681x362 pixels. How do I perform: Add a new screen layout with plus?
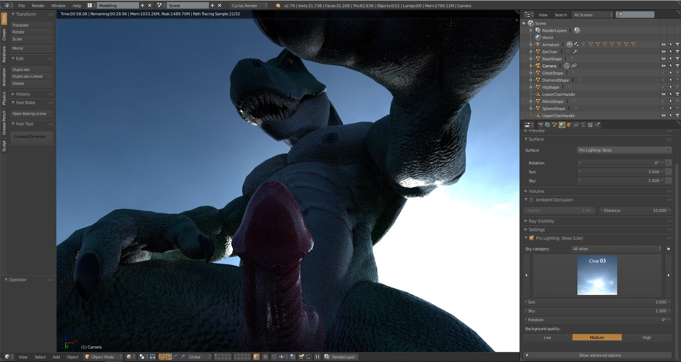pyautogui.click(x=143, y=5)
